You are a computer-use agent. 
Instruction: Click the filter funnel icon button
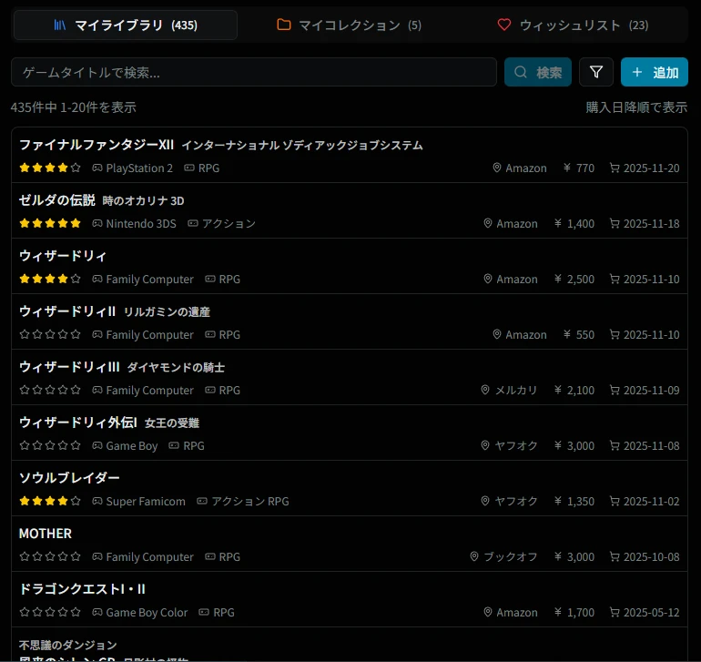pos(596,72)
